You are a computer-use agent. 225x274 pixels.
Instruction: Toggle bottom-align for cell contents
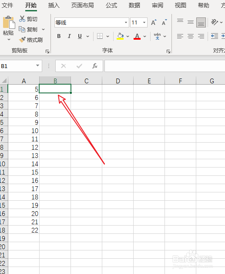201,22
